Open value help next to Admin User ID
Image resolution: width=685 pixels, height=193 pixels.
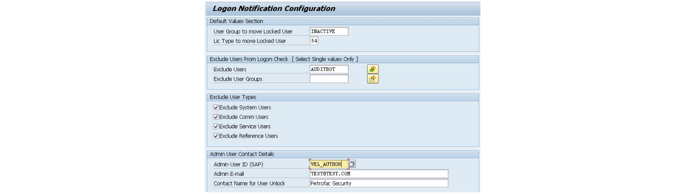[x=352, y=164]
